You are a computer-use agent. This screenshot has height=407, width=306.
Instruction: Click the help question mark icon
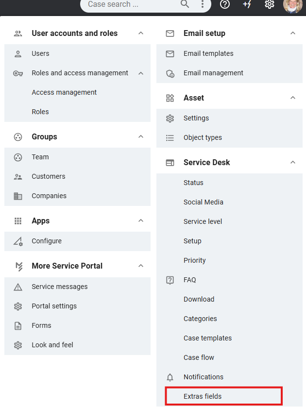225,4
